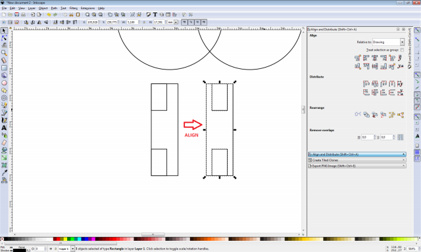Increase the Remove overlaps H spinner
Viewport: 421px width, 252px height.
(375, 136)
